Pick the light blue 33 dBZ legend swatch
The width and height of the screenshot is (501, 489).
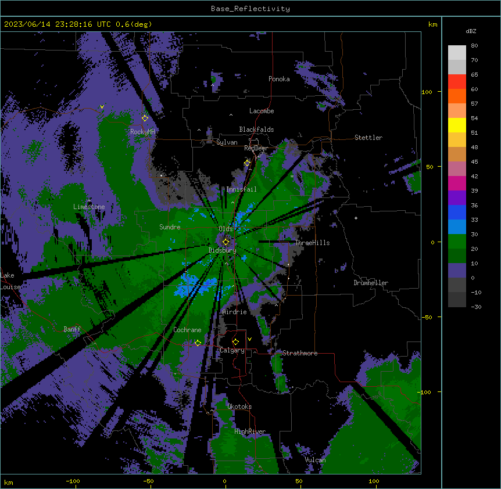click(x=457, y=226)
